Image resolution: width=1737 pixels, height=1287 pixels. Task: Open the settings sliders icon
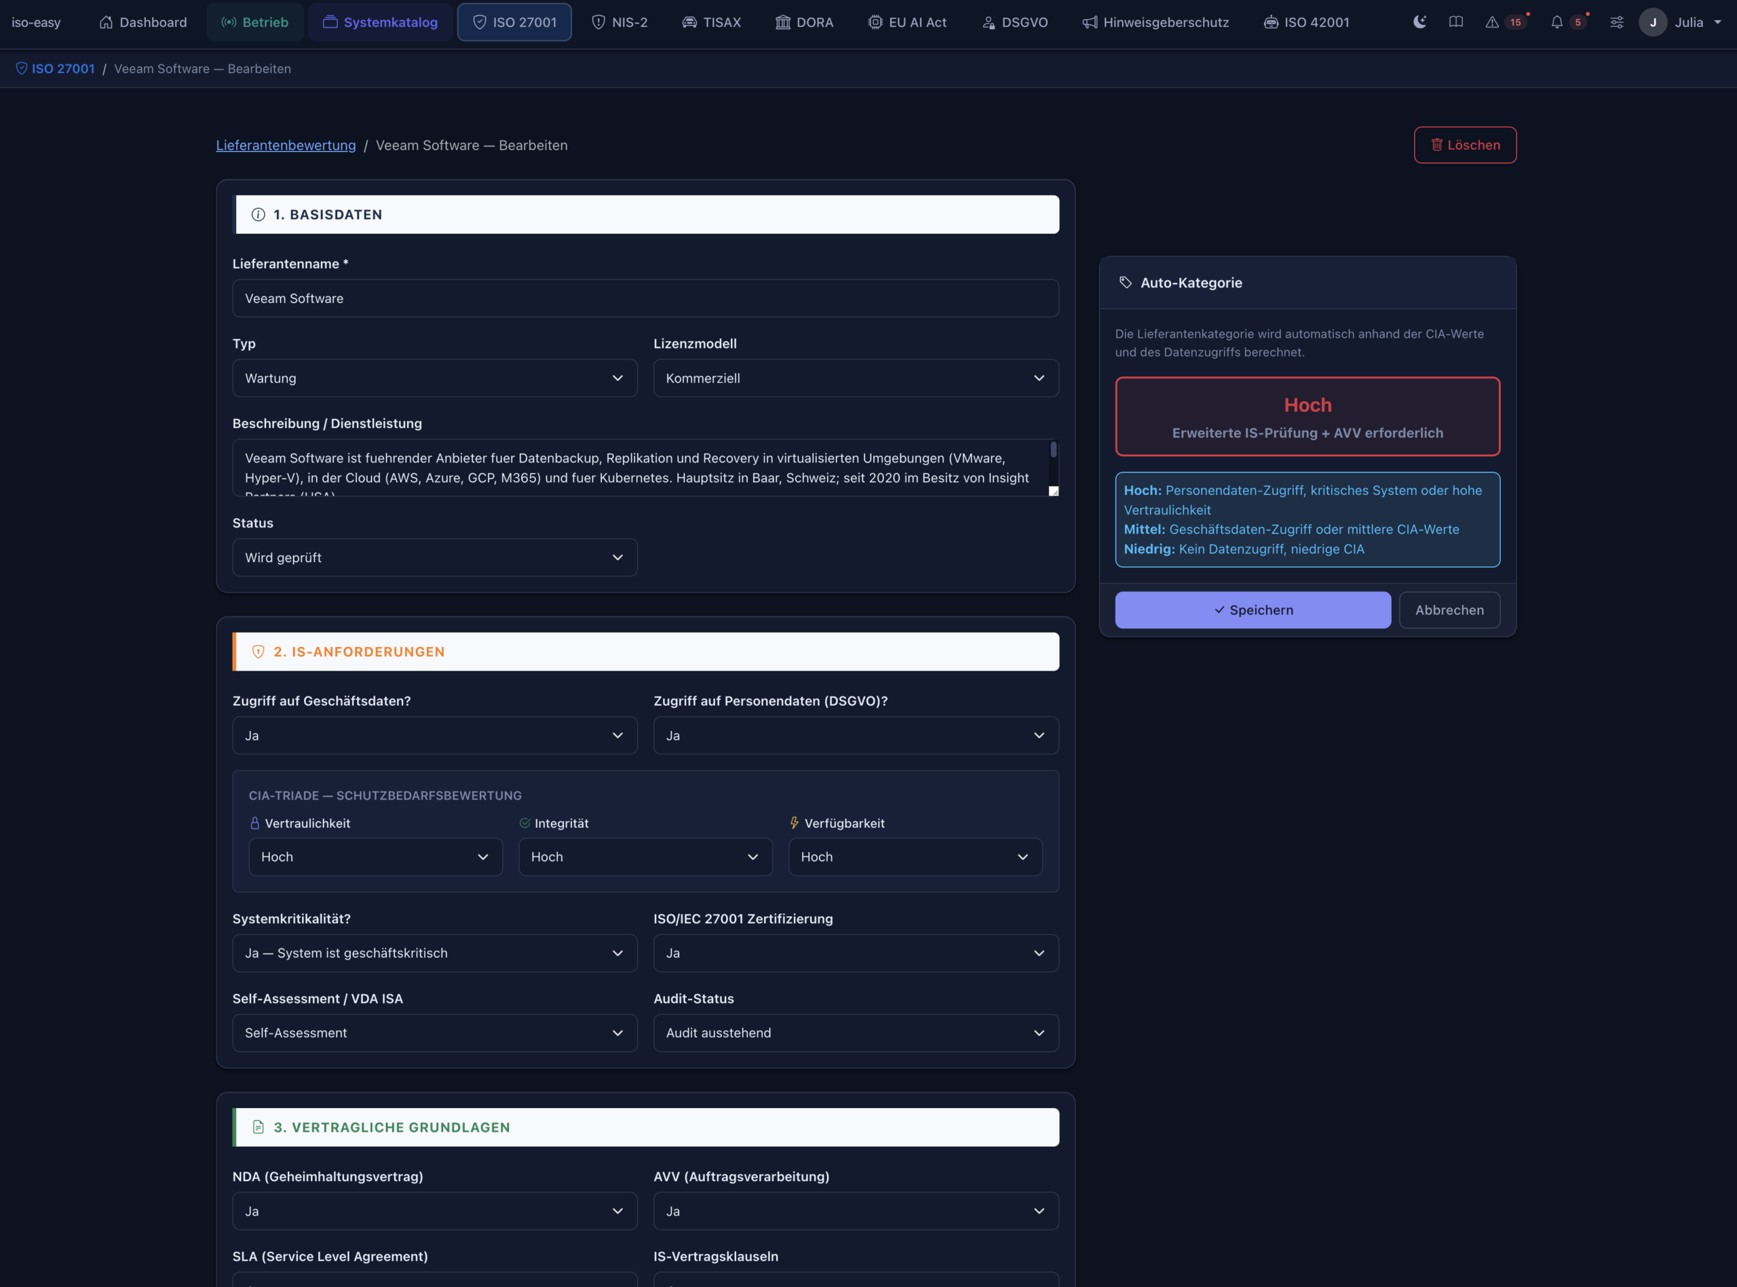[x=1617, y=22]
